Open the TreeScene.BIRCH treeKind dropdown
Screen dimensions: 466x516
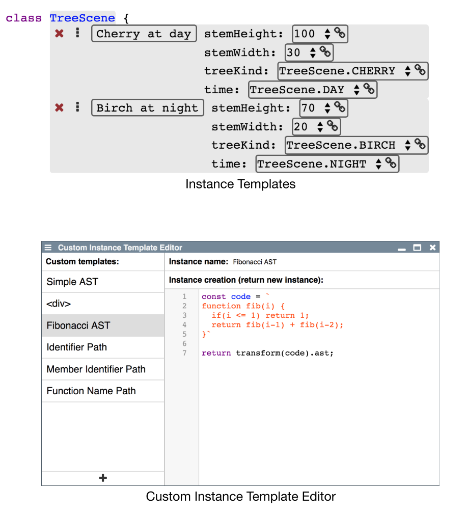[407, 146]
